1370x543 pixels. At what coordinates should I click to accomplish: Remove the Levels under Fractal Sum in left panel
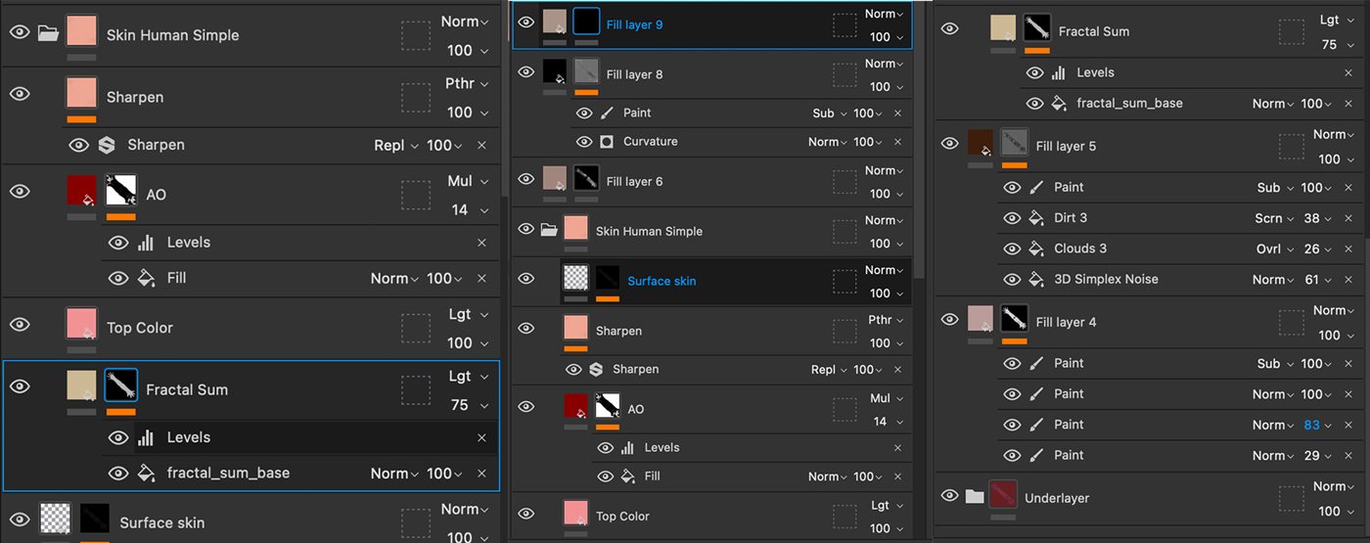pyautogui.click(x=481, y=437)
